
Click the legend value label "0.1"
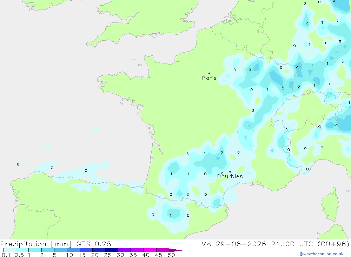pos(6,255)
